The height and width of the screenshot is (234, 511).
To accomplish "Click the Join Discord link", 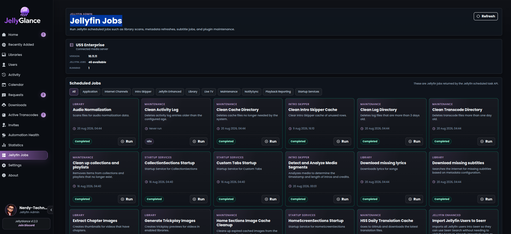I will (x=26, y=225).
